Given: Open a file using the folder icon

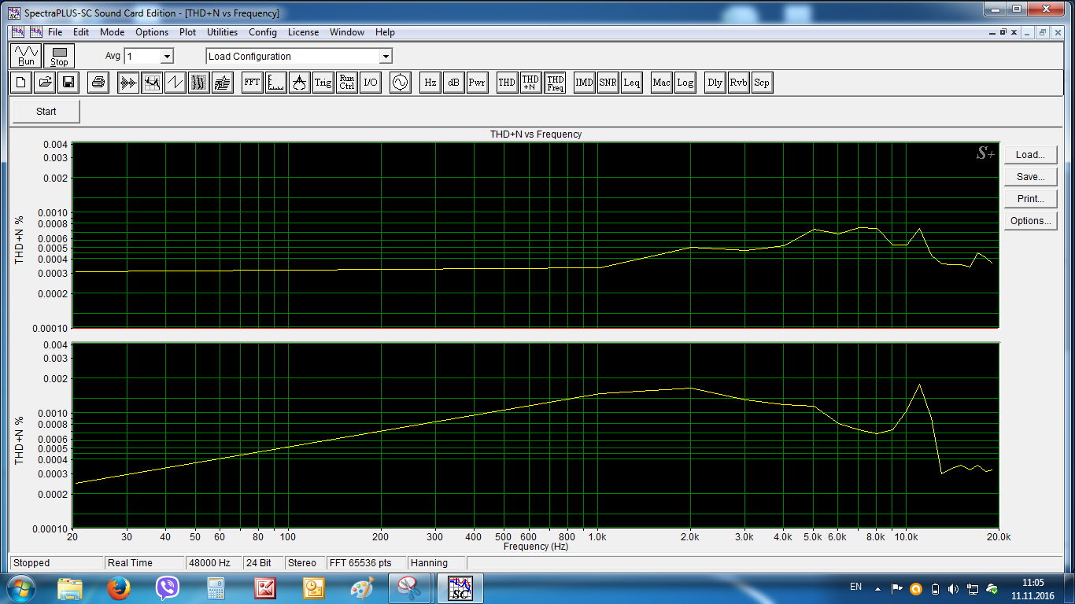Looking at the screenshot, I should [45, 83].
